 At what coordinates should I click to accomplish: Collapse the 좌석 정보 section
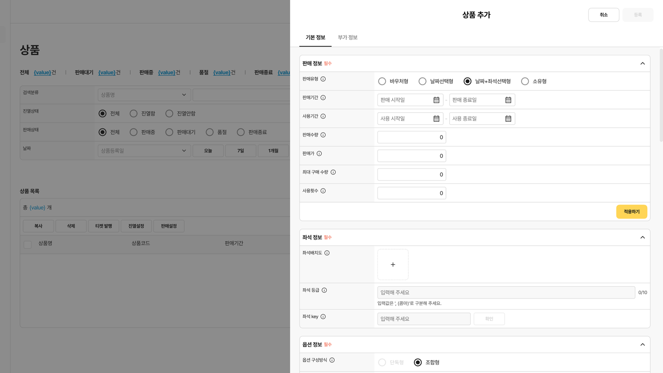643,237
